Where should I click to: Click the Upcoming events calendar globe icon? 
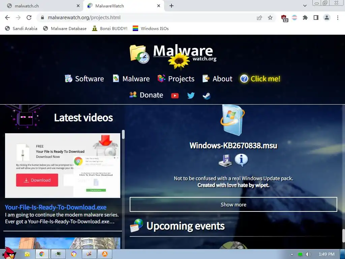[136, 226]
